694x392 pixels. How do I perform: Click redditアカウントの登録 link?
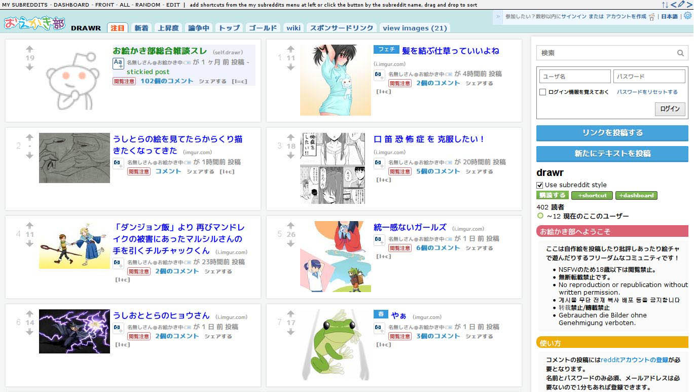click(x=634, y=360)
